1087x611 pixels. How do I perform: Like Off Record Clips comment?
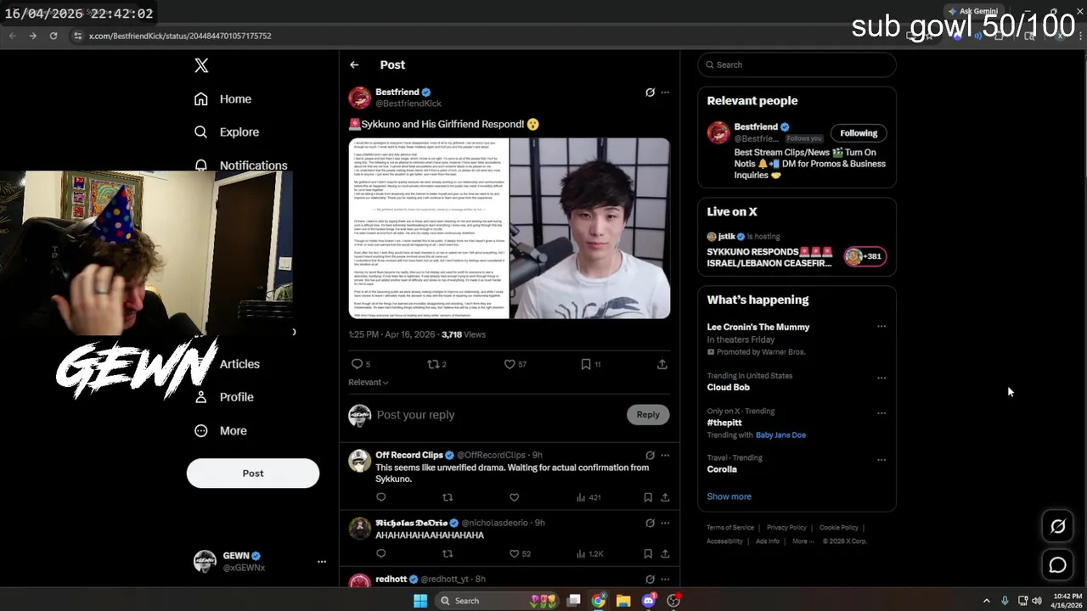pos(514,497)
